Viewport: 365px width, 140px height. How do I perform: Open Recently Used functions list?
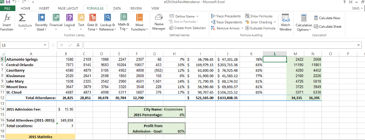pos(41,22)
